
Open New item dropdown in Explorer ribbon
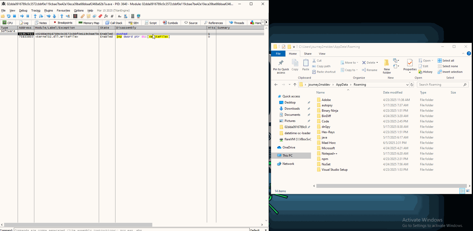396,61
